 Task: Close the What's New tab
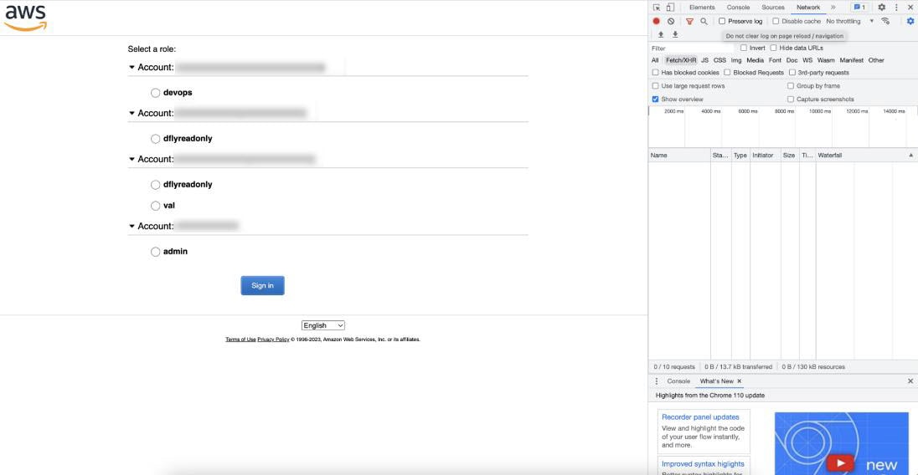pos(740,381)
